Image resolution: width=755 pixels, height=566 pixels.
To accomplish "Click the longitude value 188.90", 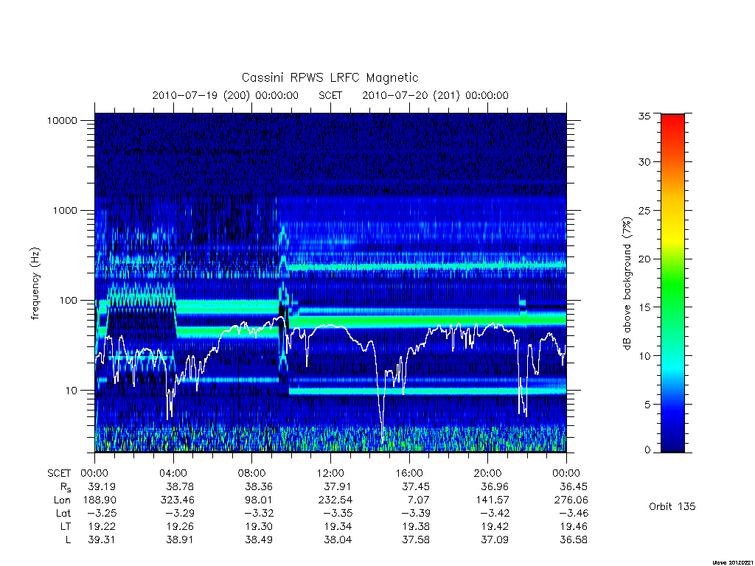I will (x=100, y=500).
